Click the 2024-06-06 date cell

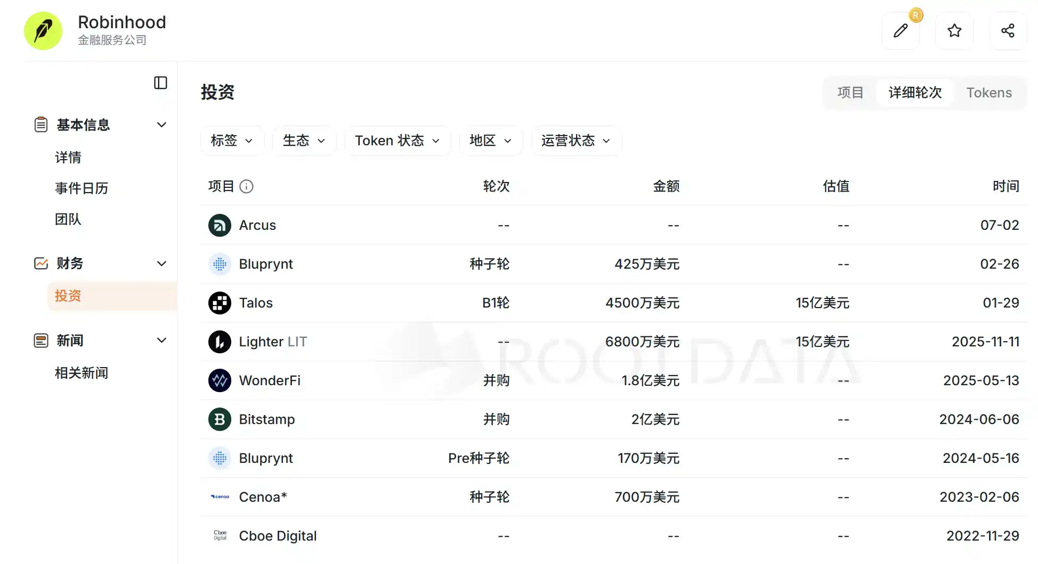979,419
